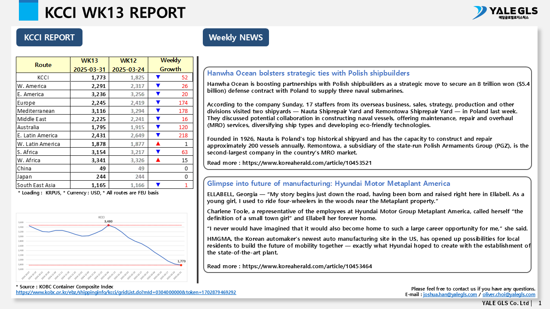Select Mediterranean weekly growth value 178
The image size is (550, 309).
tap(183, 111)
